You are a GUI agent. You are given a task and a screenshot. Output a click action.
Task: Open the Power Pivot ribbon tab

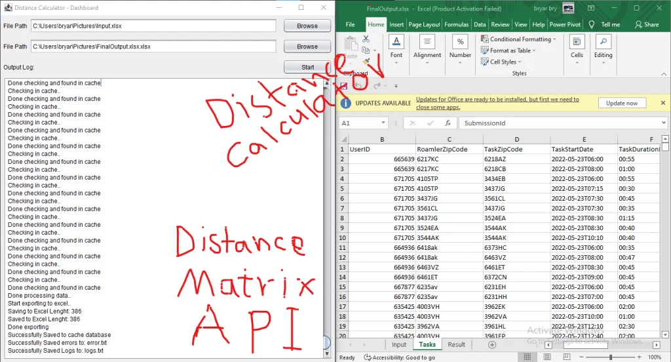pos(565,24)
